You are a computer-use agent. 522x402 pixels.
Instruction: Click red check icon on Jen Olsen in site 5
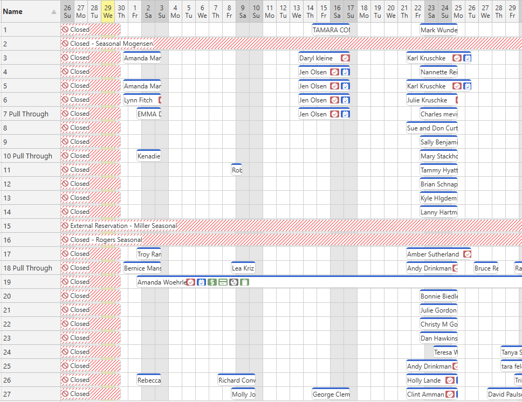pos(334,86)
